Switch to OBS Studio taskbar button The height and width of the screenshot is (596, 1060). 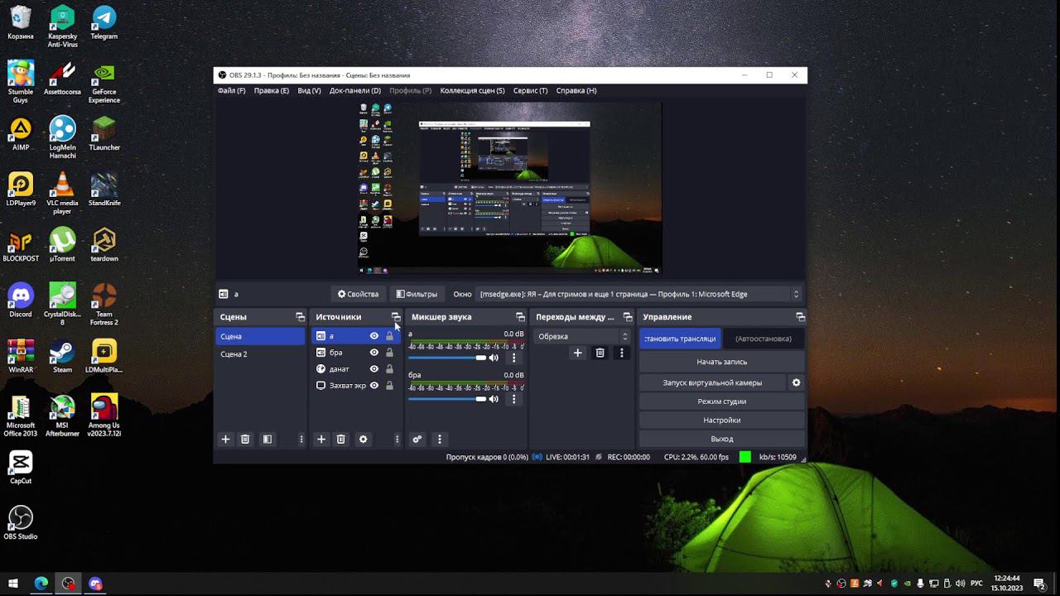pyautogui.click(x=68, y=584)
